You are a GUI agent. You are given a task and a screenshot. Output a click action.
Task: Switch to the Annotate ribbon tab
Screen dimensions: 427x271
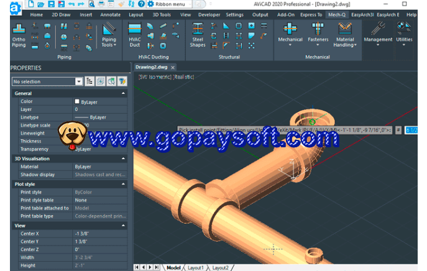(x=110, y=15)
